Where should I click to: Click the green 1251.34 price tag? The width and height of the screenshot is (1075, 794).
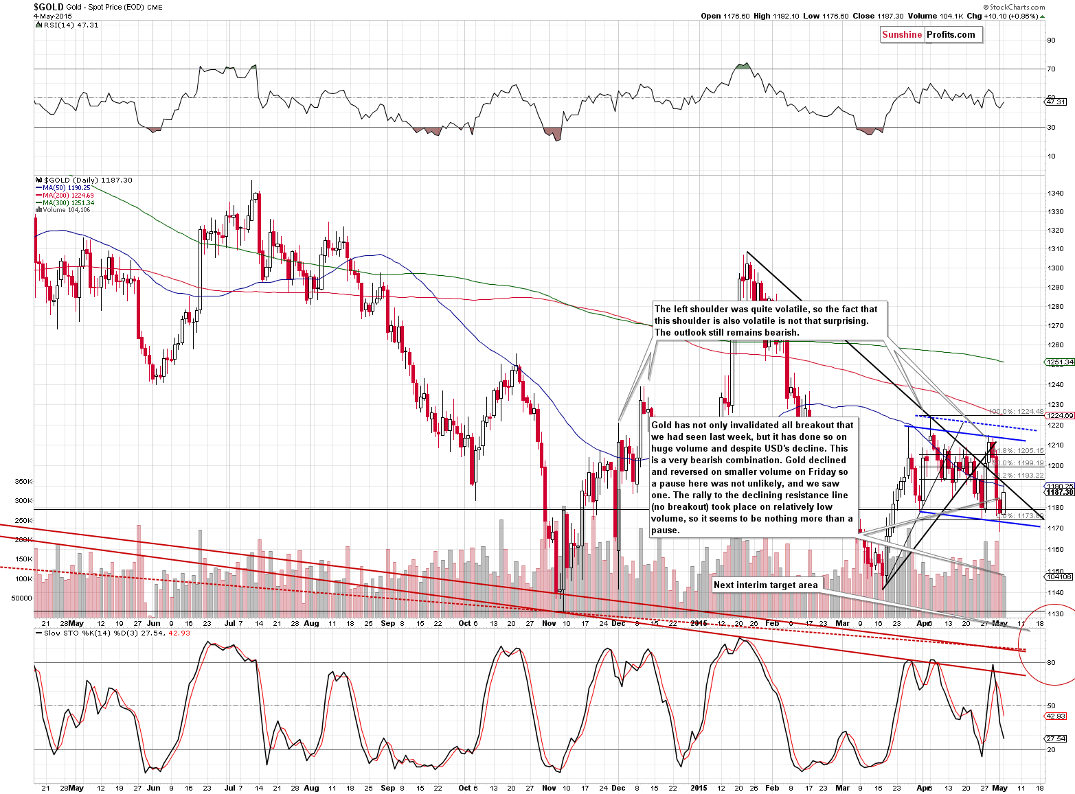coord(1059,362)
